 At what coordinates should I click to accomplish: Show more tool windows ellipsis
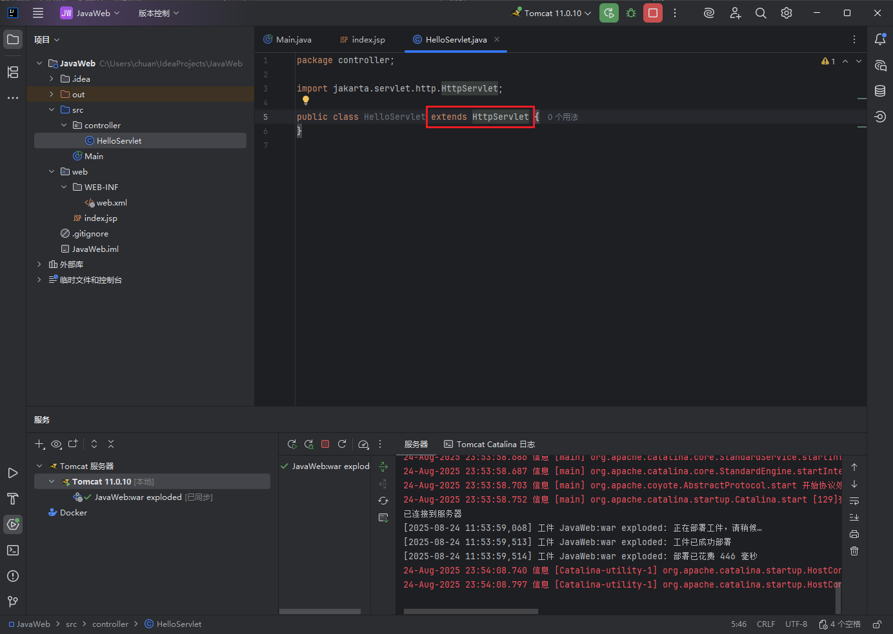pos(13,98)
